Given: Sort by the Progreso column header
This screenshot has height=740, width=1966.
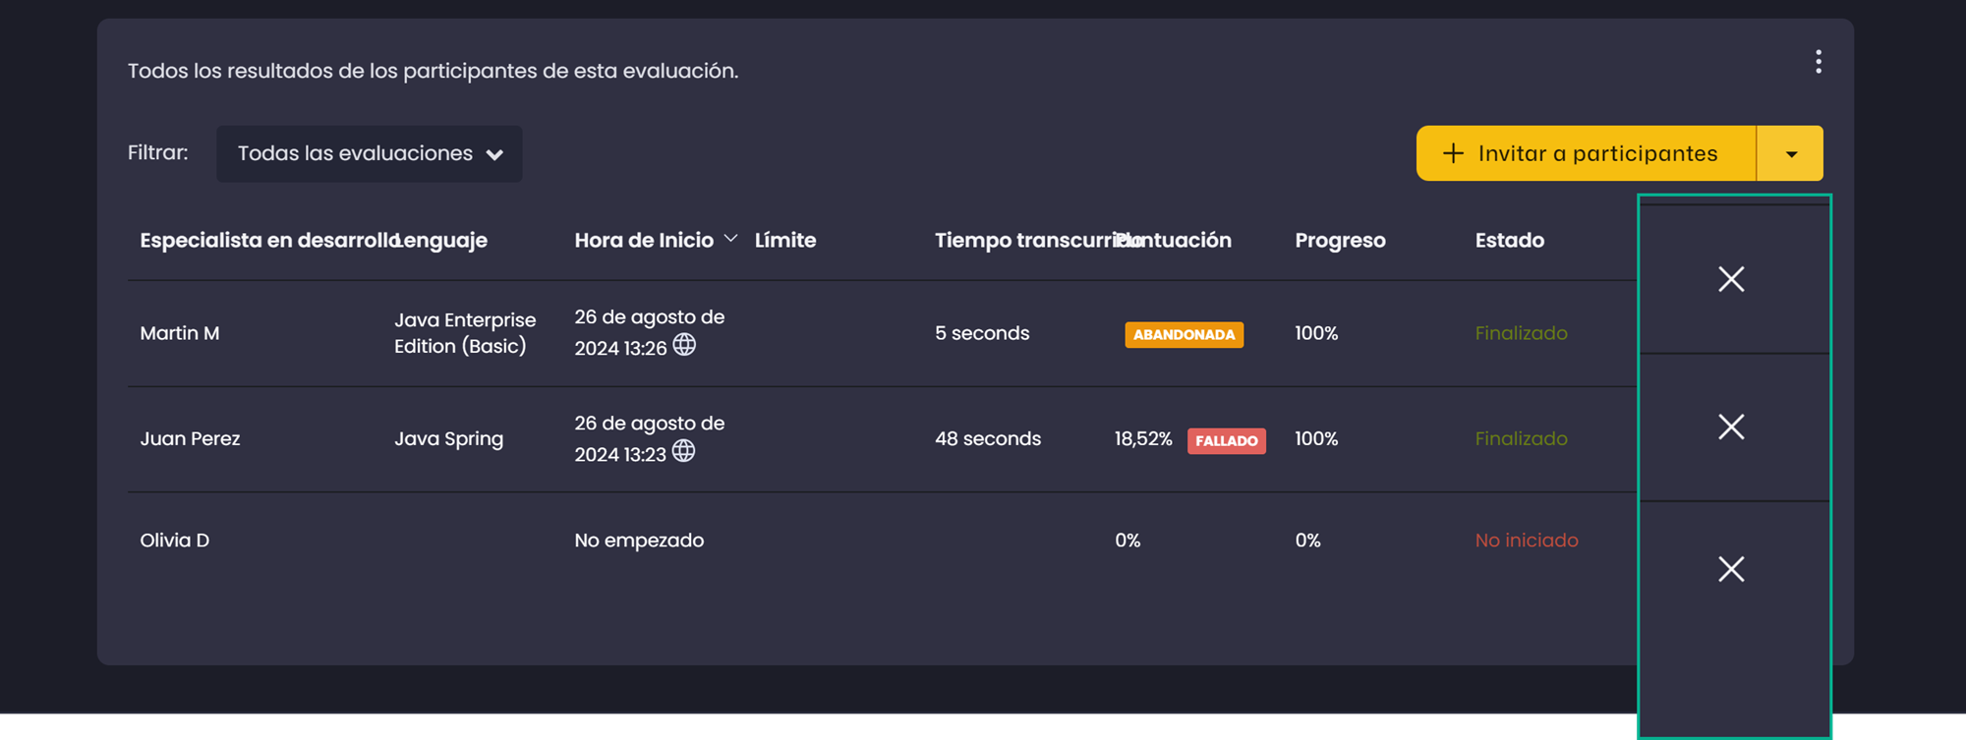Looking at the screenshot, I should (x=1340, y=240).
